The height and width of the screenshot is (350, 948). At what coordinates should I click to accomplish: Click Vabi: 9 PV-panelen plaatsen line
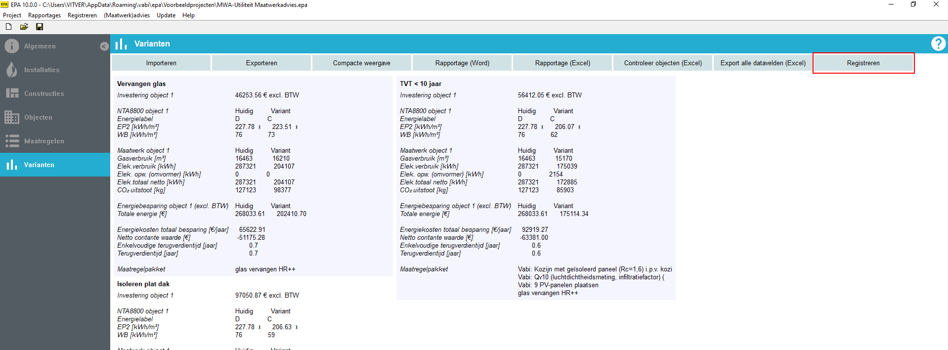[558, 285]
